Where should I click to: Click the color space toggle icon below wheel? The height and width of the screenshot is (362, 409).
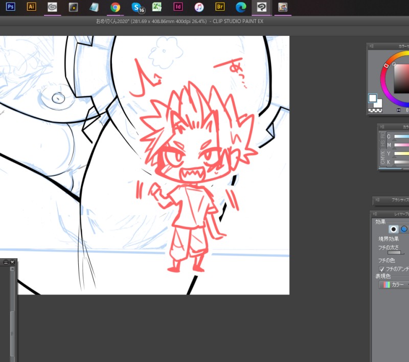pos(399,110)
